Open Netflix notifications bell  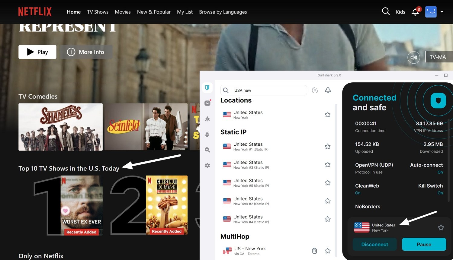pyautogui.click(x=416, y=12)
